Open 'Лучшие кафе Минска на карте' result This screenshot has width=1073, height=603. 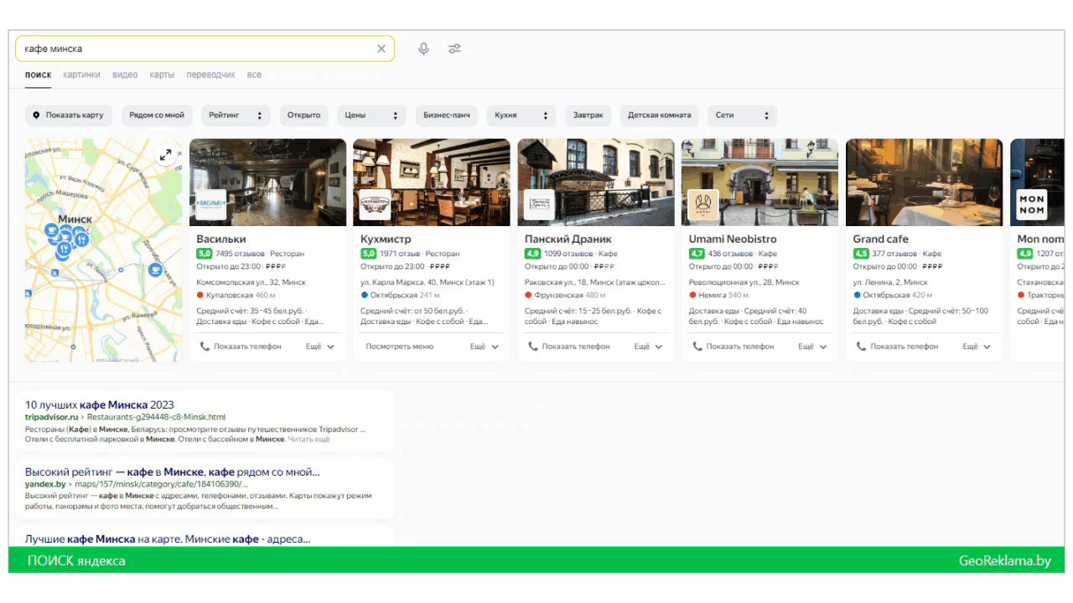(168, 539)
